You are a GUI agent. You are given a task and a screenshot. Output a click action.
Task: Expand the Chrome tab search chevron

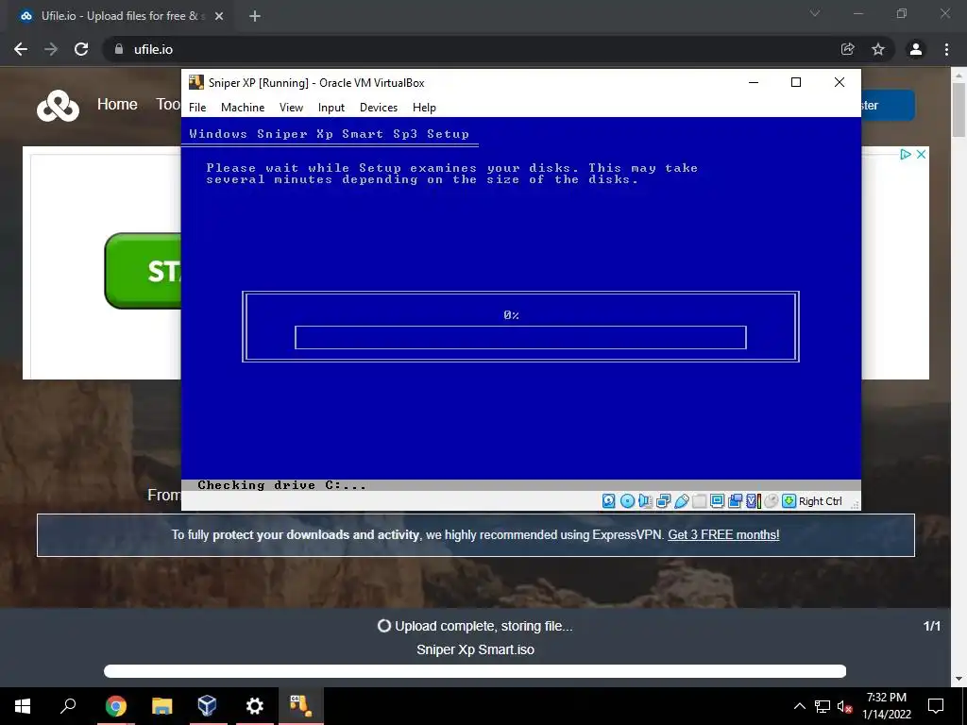(x=815, y=13)
